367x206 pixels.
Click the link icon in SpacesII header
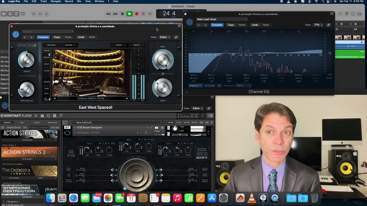[x=176, y=37]
